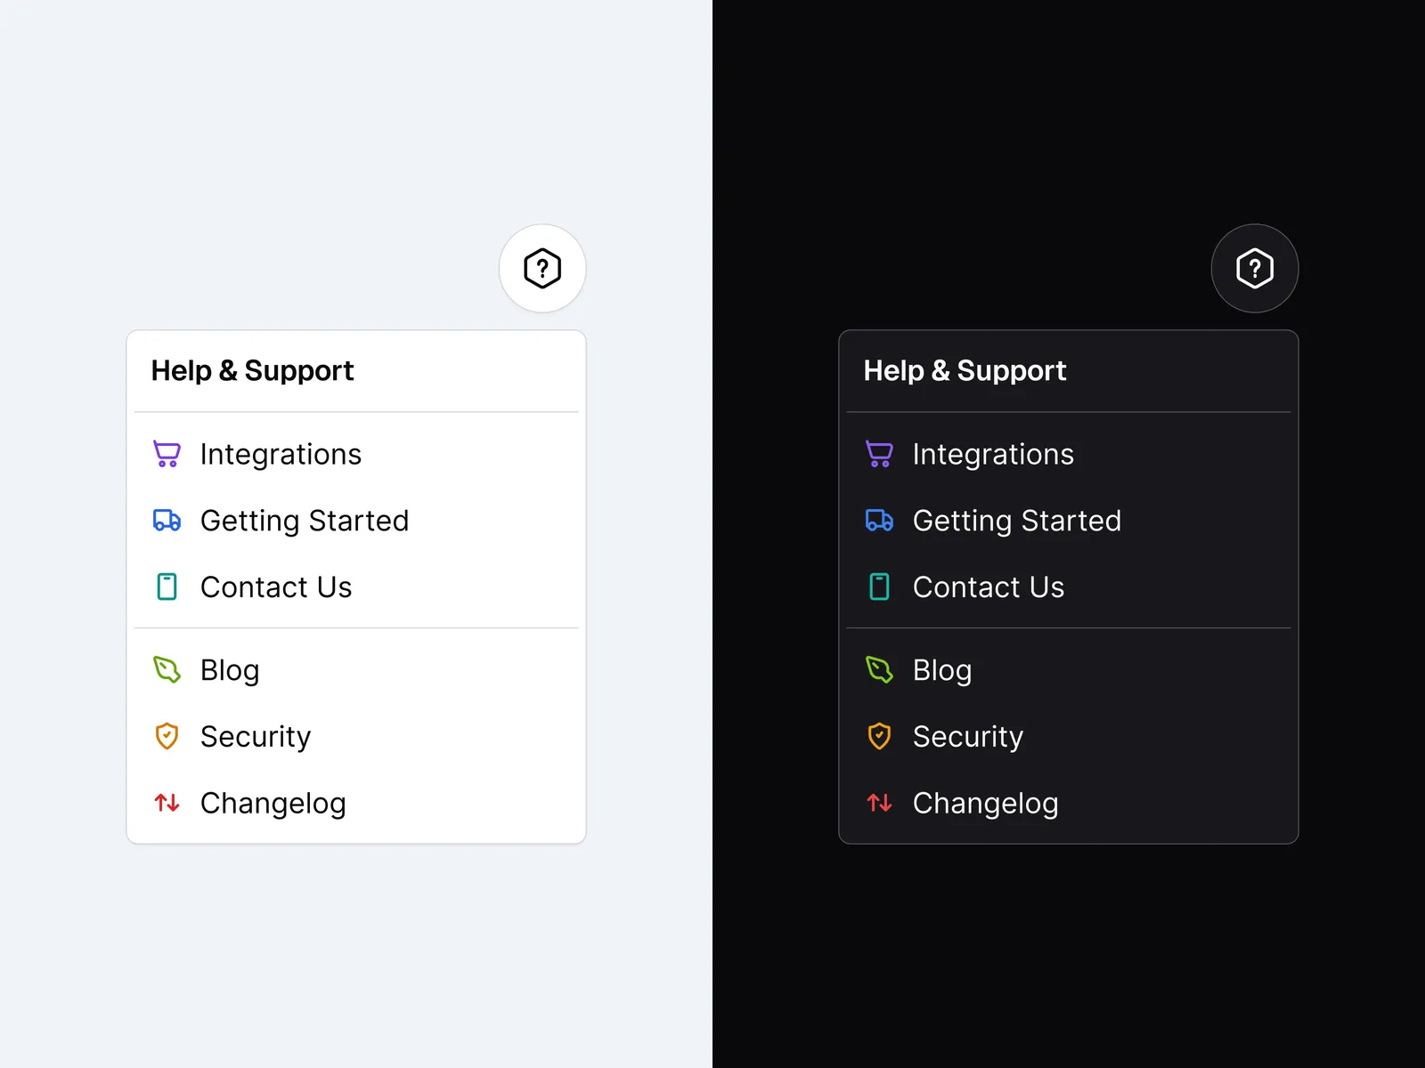This screenshot has width=1425, height=1068.
Task: Click the help hexagon button in dark theme
Action: tap(1254, 268)
